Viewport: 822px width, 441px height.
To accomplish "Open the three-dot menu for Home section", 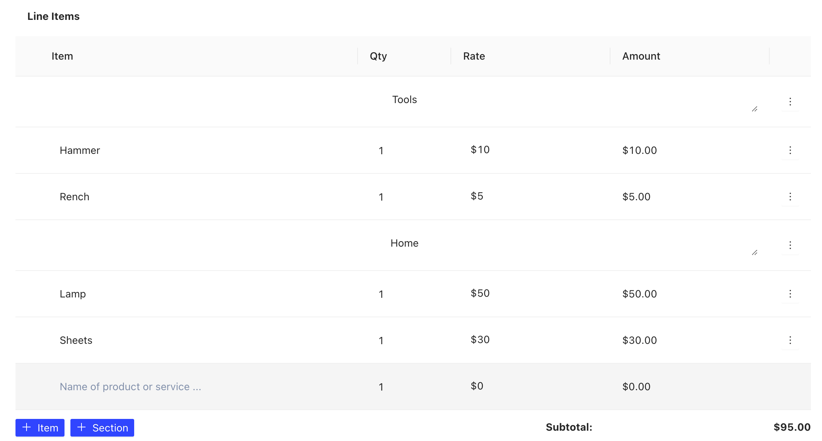I will click(790, 245).
